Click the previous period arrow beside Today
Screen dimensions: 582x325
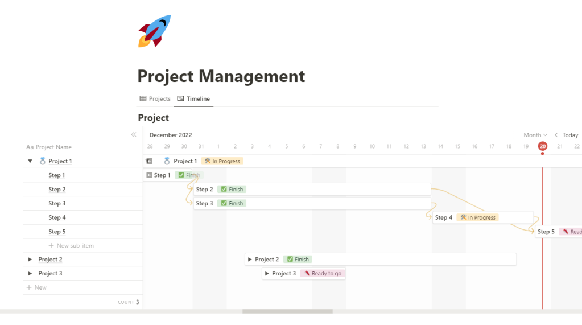(x=556, y=135)
